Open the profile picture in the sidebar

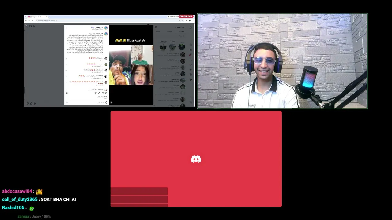(190, 79)
